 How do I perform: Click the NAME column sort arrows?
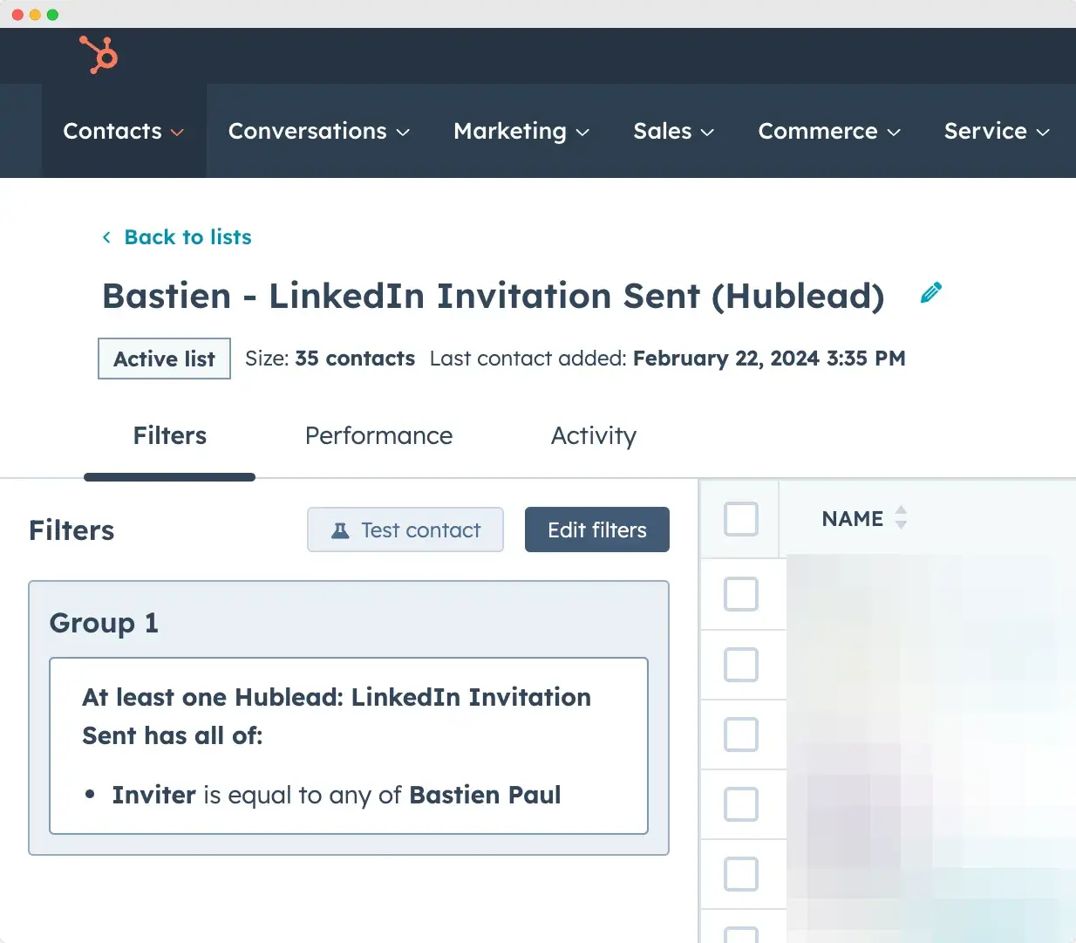901,518
